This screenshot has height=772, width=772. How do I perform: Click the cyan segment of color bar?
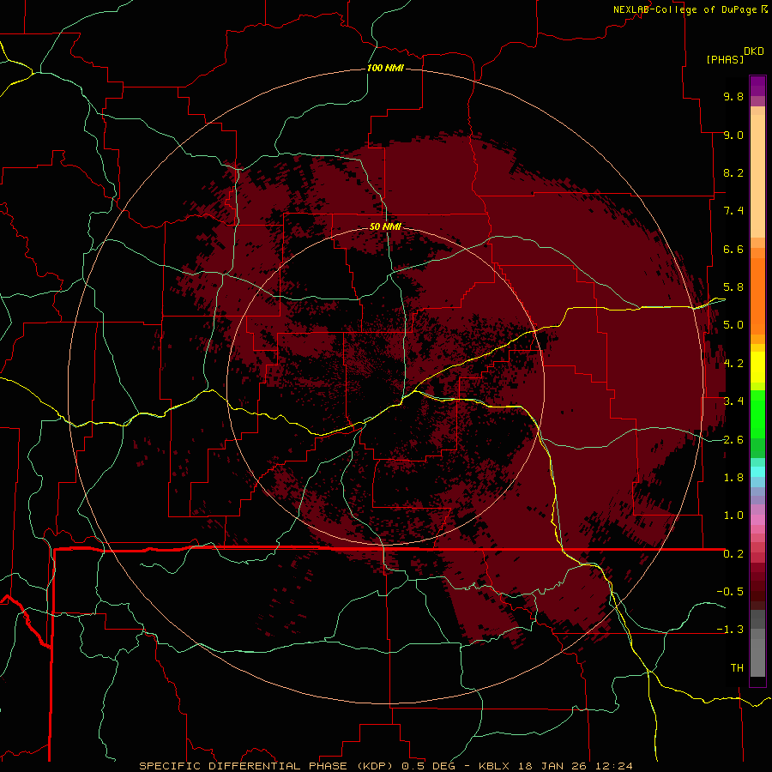pos(757,472)
